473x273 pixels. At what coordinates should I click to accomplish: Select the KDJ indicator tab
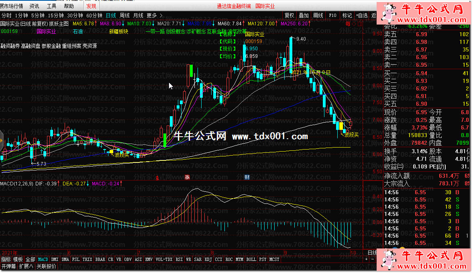[208, 259]
